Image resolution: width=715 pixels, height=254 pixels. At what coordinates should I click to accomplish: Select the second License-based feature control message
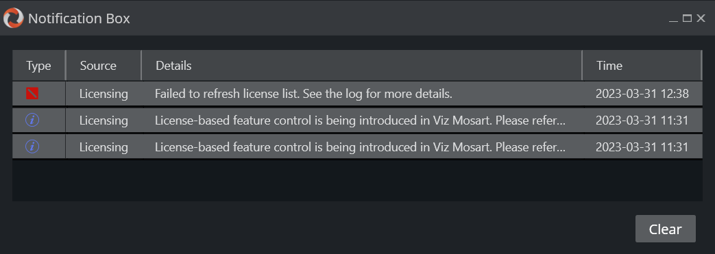(360, 120)
